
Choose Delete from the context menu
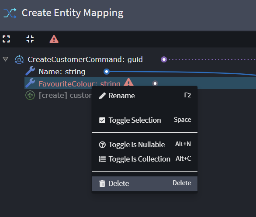click(x=145, y=183)
